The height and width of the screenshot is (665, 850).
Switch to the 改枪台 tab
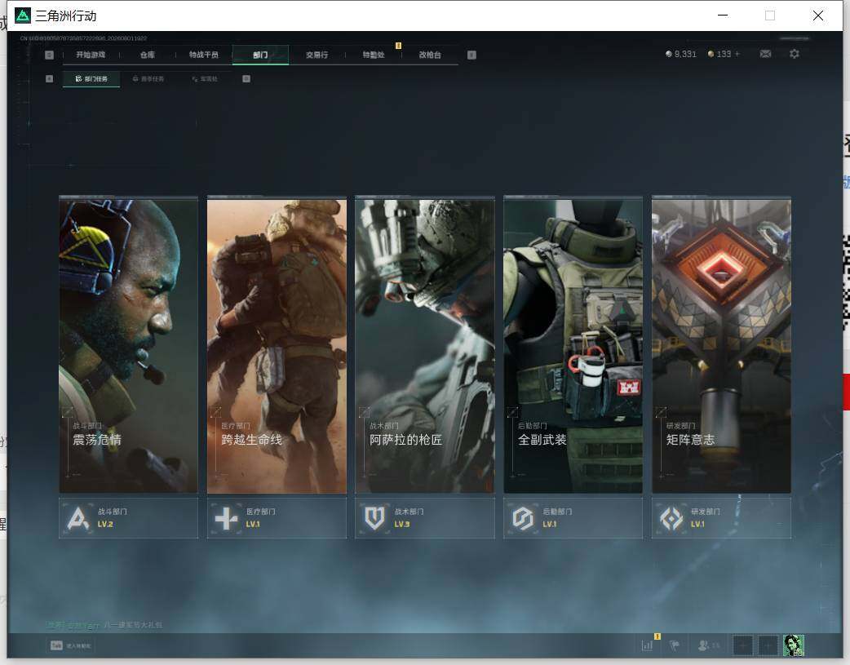tap(430, 55)
